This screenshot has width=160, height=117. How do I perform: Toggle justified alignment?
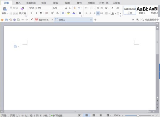tap(98, 13)
